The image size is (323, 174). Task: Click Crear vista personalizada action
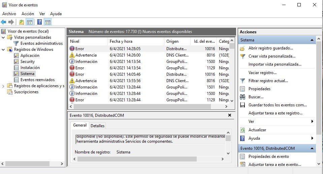click(x=271, y=56)
